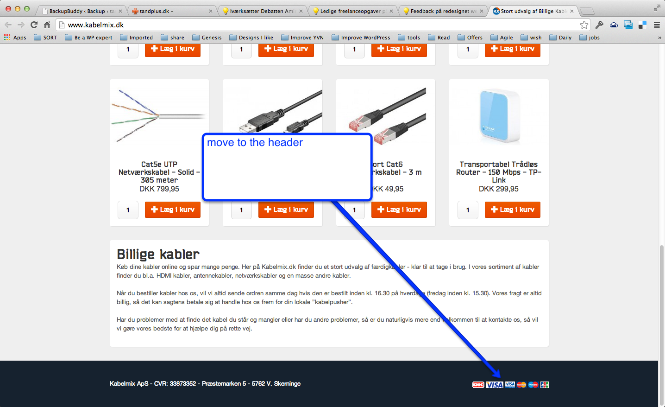Click the www.kabelmix.dk address bar
The image size is (665, 407).
click(x=320, y=25)
